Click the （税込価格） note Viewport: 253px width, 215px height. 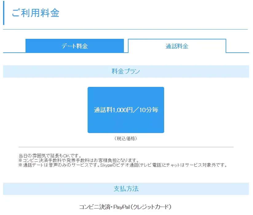click(x=126, y=139)
